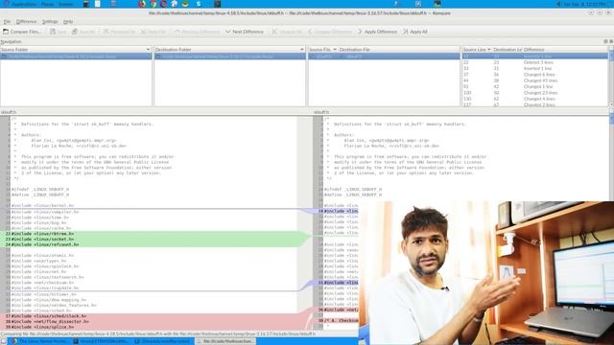The width and height of the screenshot is (614, 345).
Task: Sort by Destination Folder column header
Action: coord(229,50)
